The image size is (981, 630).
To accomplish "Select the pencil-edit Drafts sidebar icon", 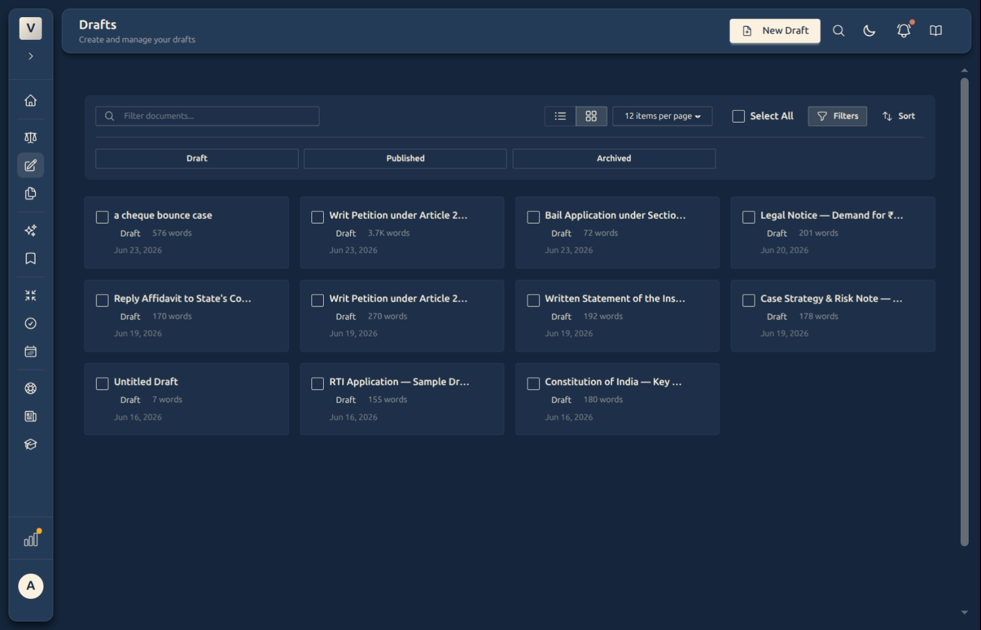I will (31, 165).
